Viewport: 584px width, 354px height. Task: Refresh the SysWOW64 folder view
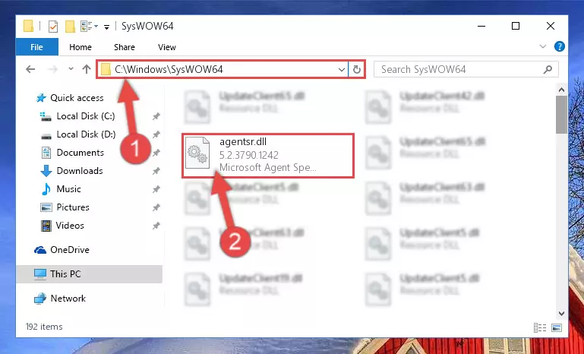356,70
